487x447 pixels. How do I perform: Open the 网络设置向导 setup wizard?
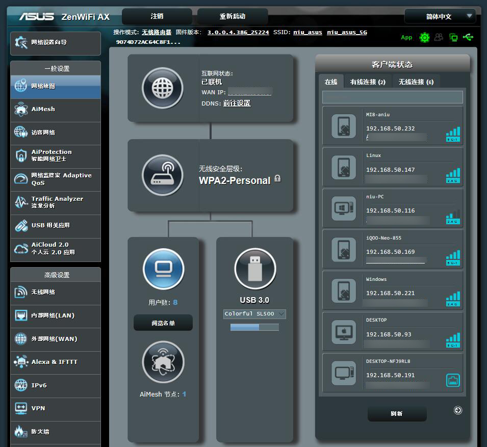pos(56,43)
